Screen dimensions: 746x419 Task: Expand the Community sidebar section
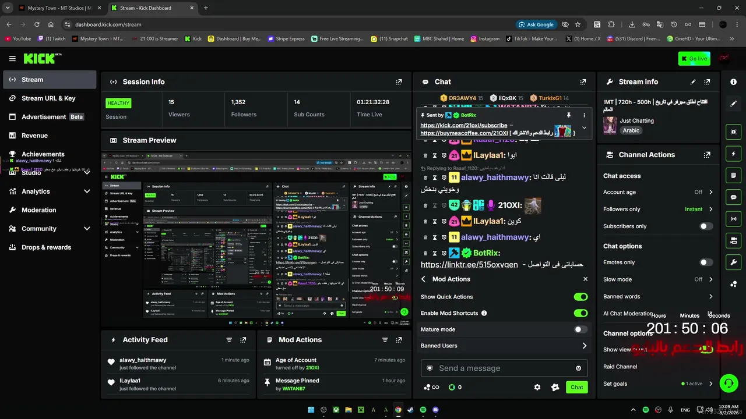pyautogui.click(x=87, y=229)
